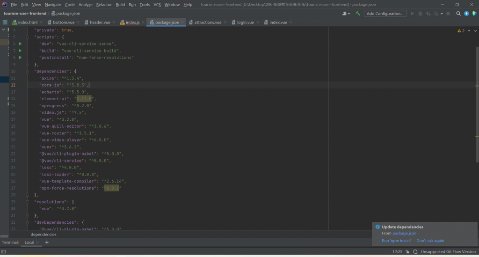Viewport: 479px width, 257px height.
Task: Run the "postinstall" script gutter arrow
Action: pyautogui.click(x=20, y=58)
